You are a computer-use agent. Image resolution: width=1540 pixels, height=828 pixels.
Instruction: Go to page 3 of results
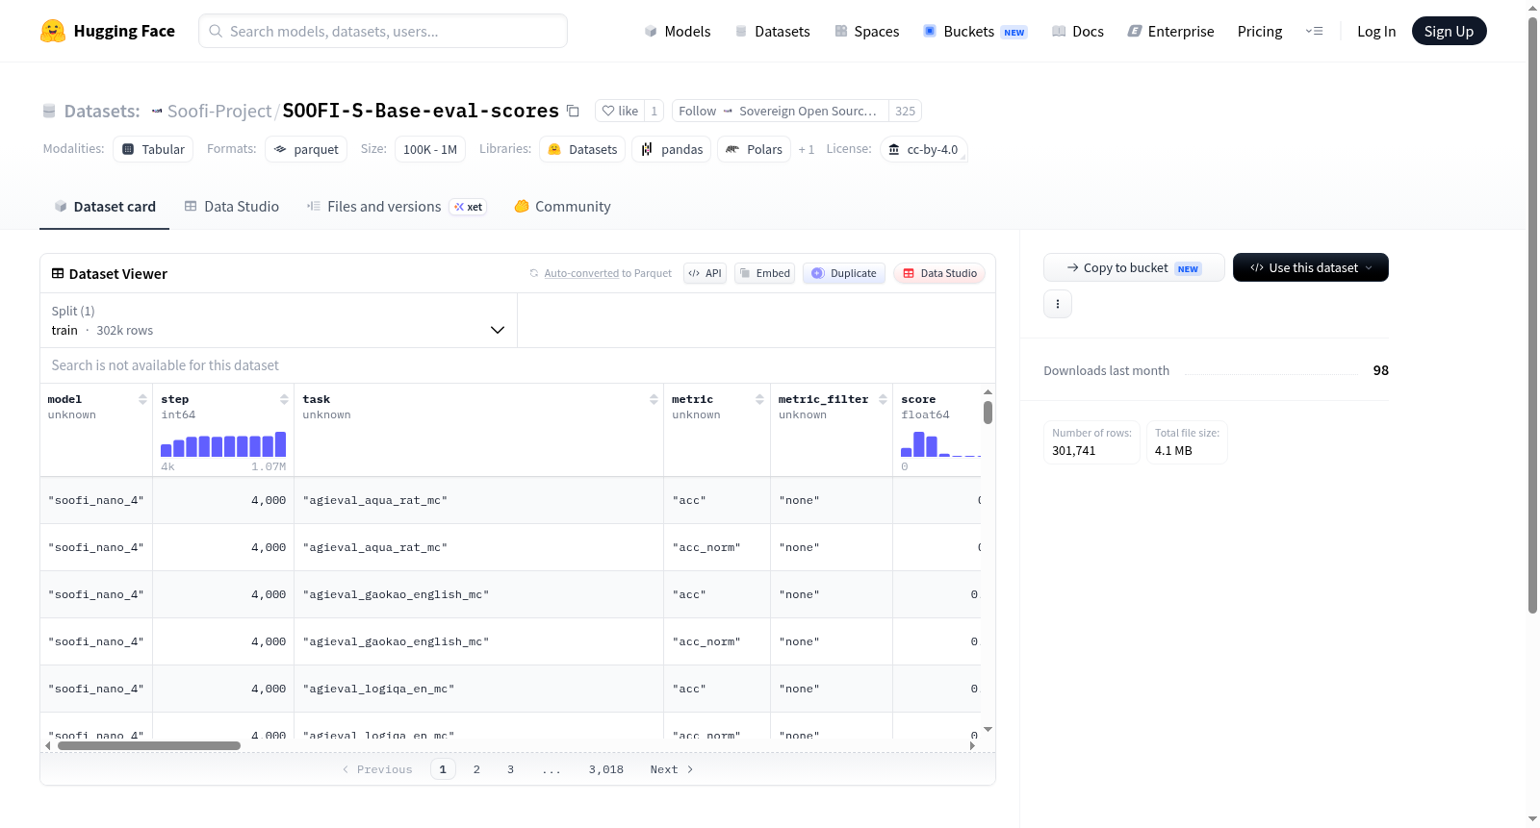point(510,769)
